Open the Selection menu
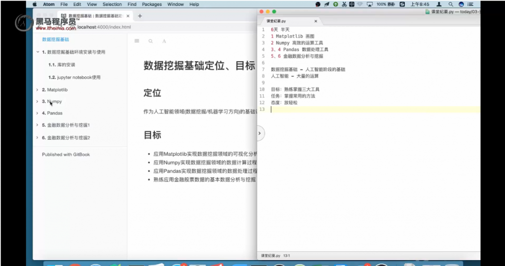Viewport: 505px width, 266px height. point(112,4)
